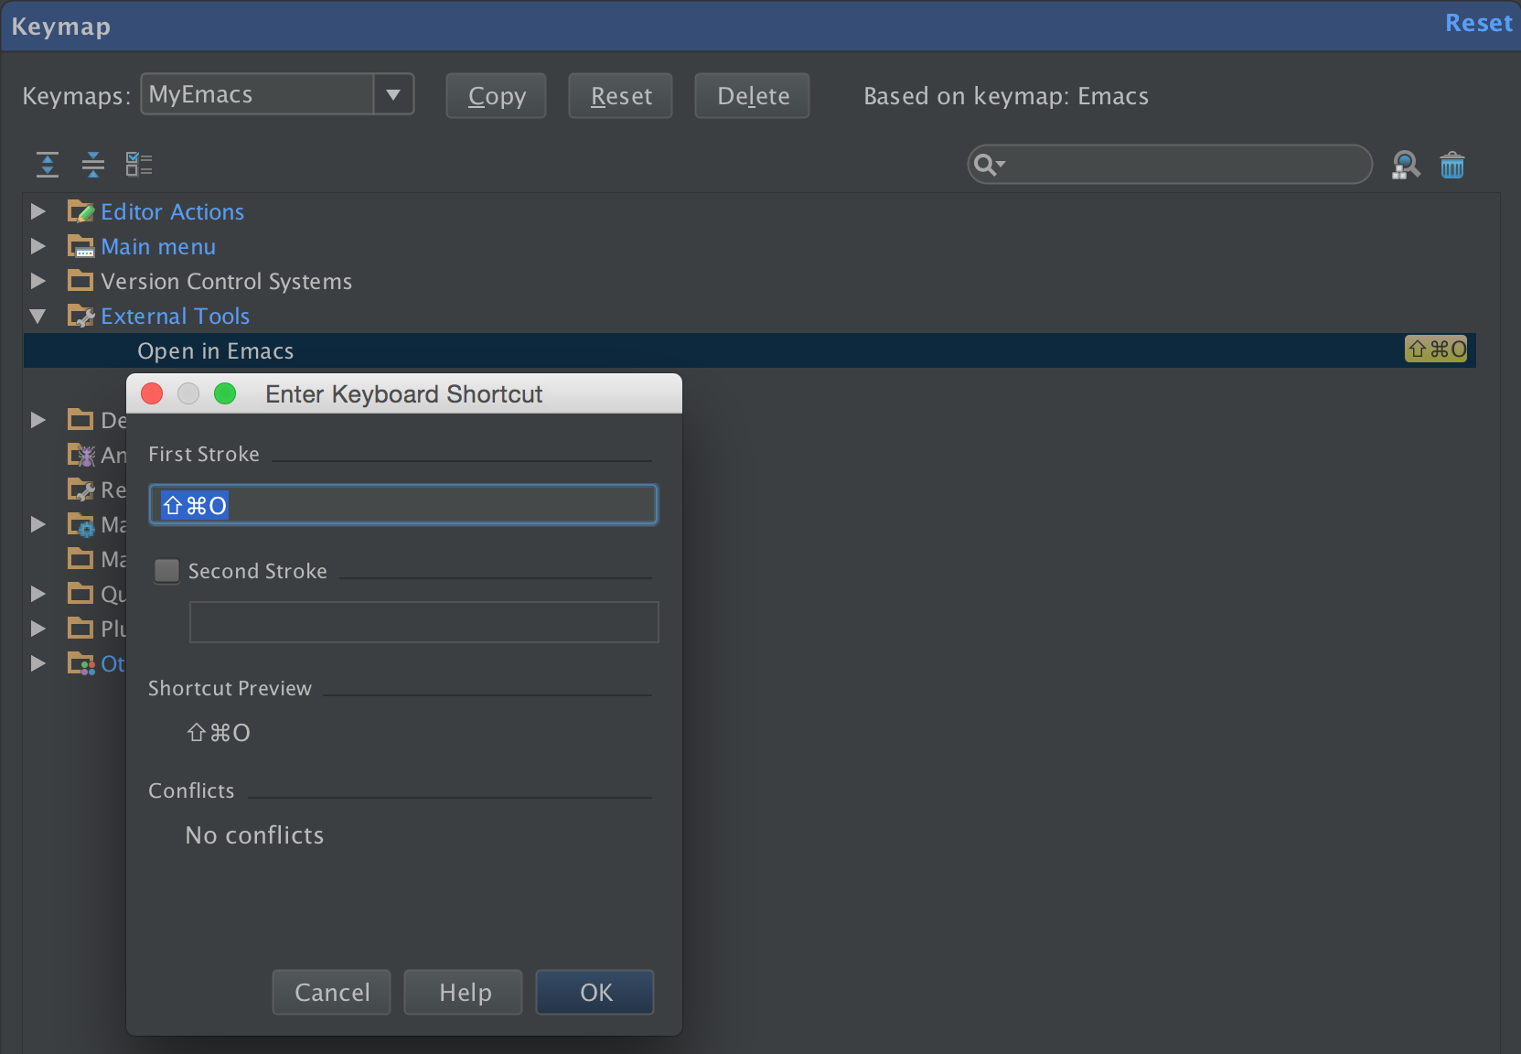The height and width of the screenshot is (1054, 1521).
Task: Click the ant build tool icon in tree
Action: pyautogui.click(x=81, y=455)
